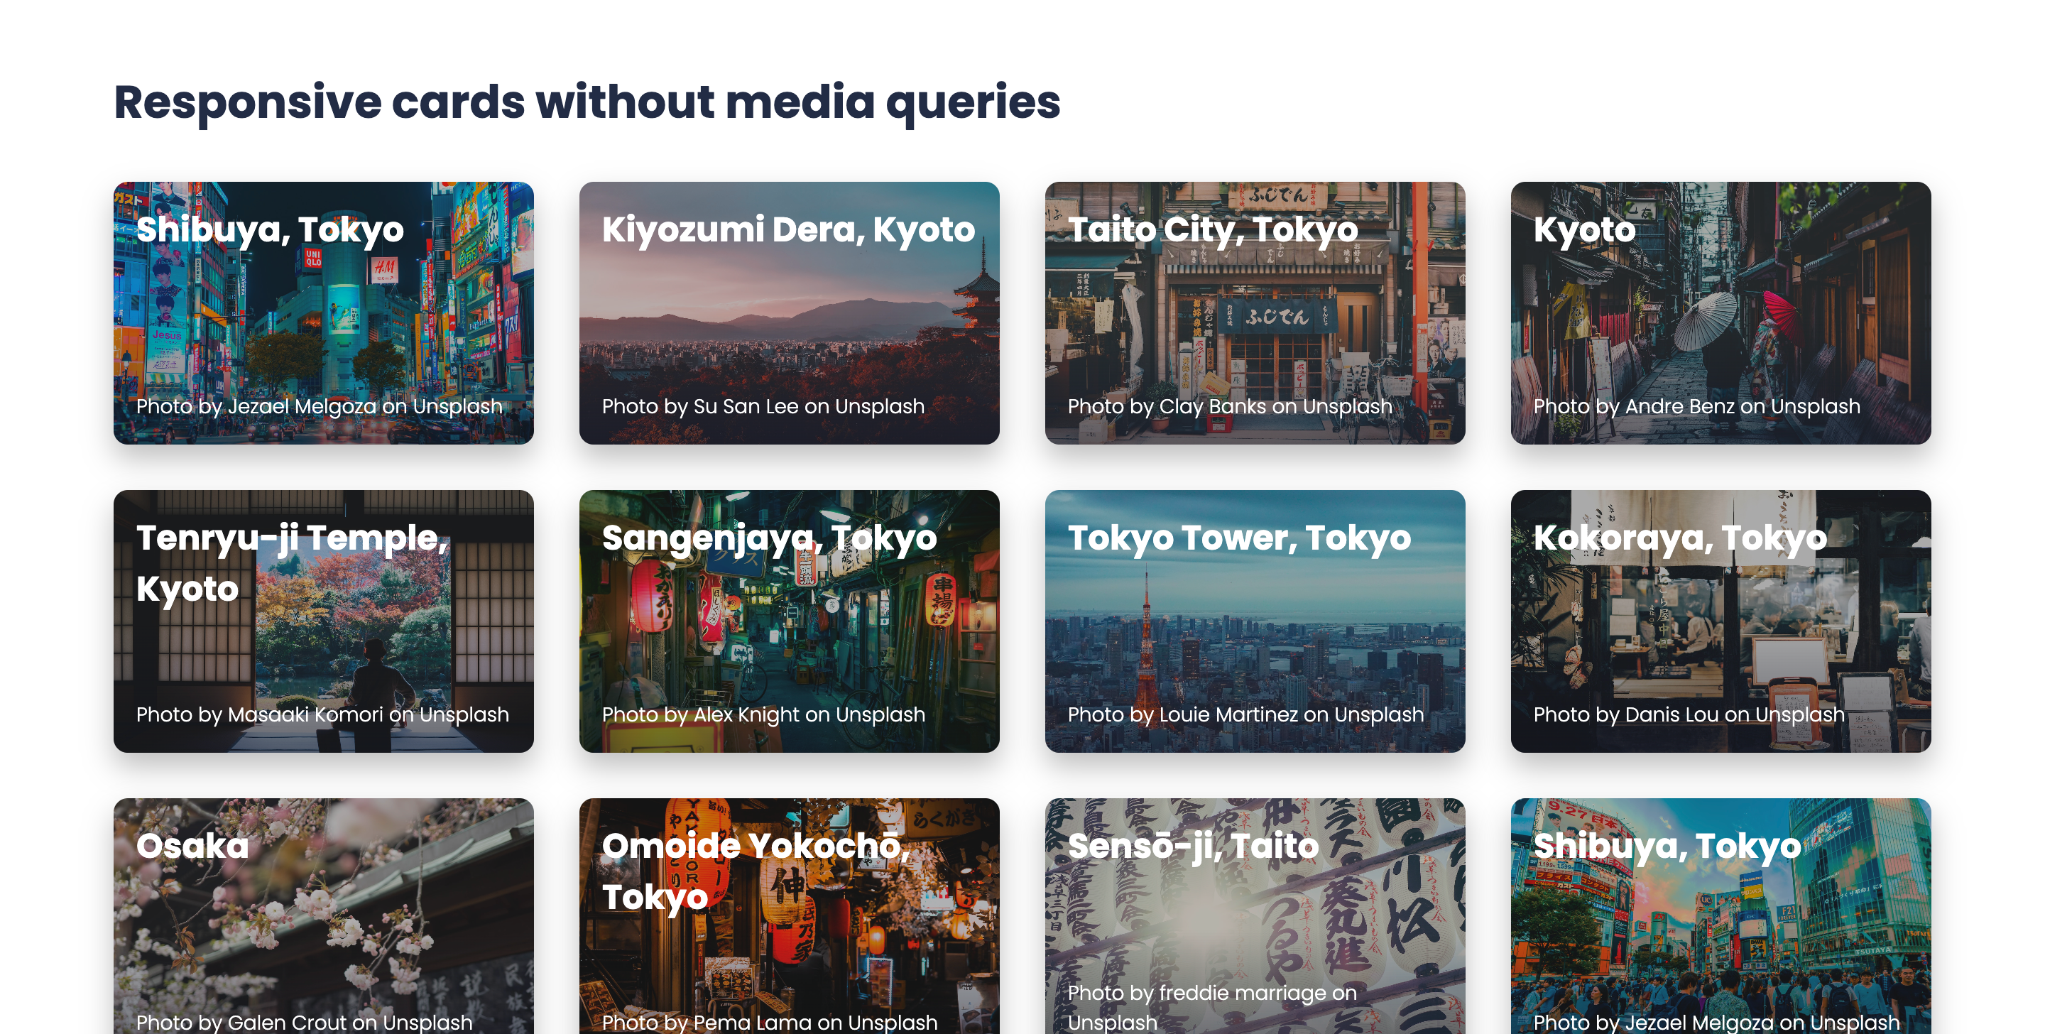Open the Osaka cherry blossom card
The height and width of the screenshot is (1034, 2045).
click(x=323, y=921)
